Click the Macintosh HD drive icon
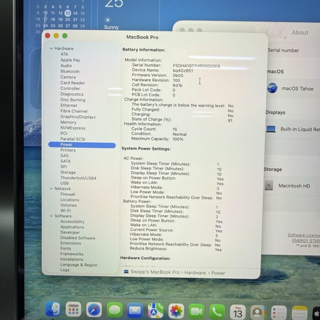 pyautogui.click(x=269, y=185)
